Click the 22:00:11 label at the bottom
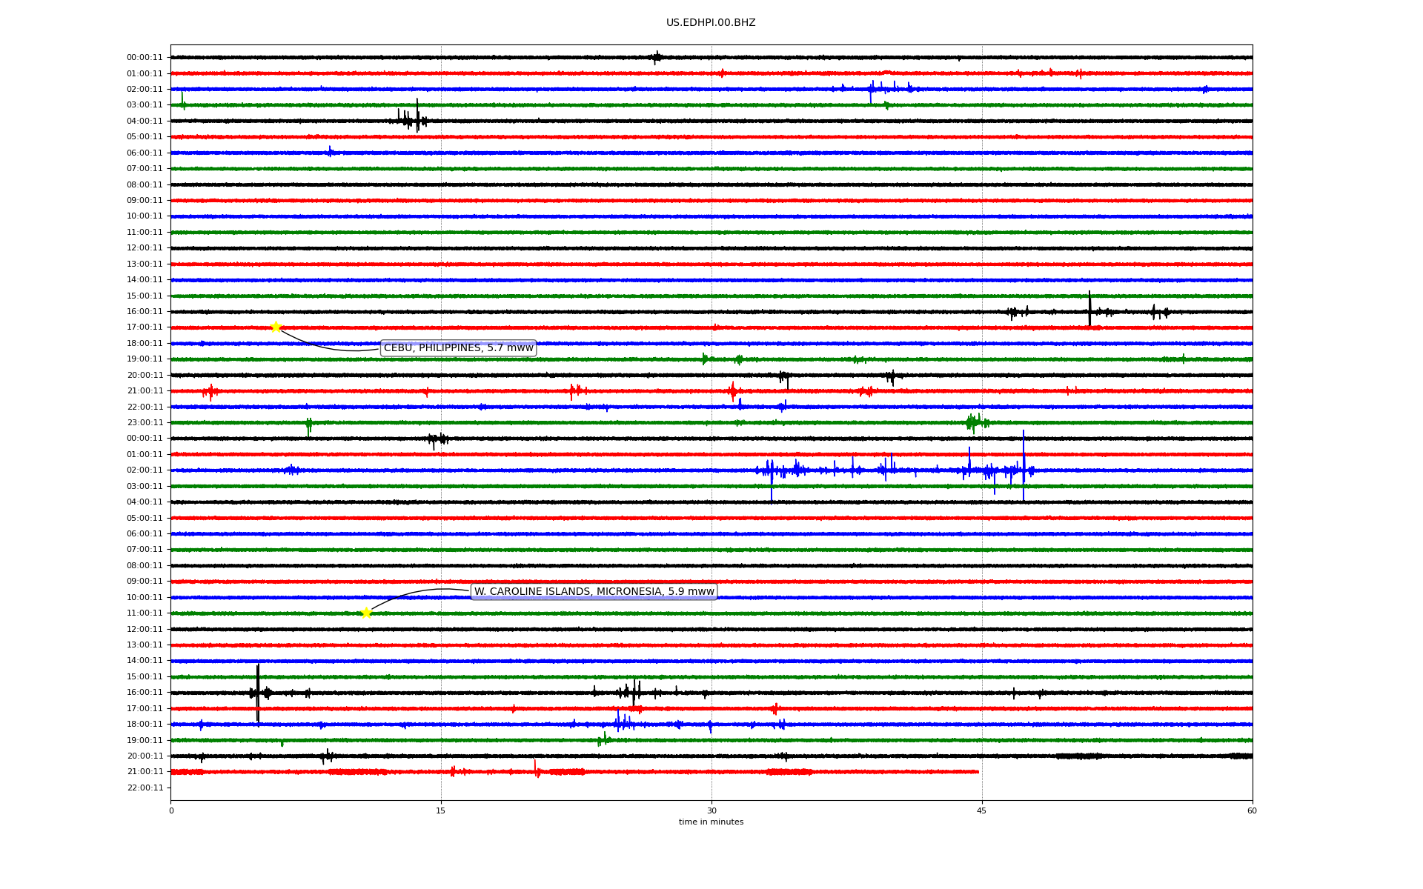This screenshot has width=1423, height=889. pyautogui.click(x=145, y=788)
